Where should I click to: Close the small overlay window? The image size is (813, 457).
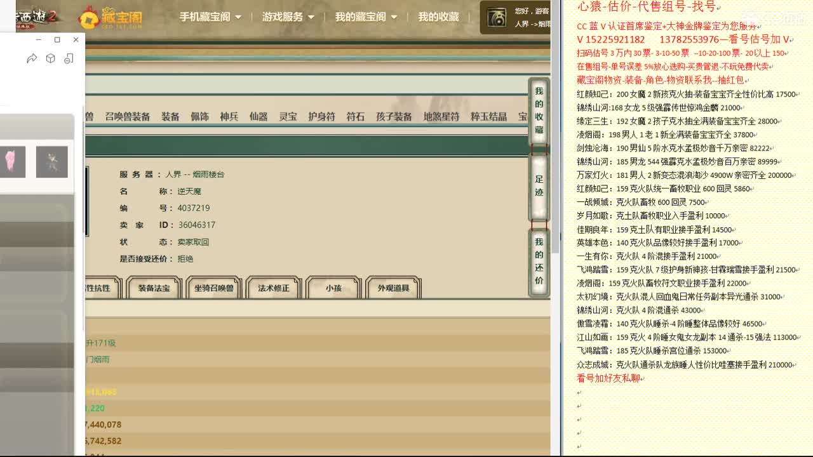(76, 39)
